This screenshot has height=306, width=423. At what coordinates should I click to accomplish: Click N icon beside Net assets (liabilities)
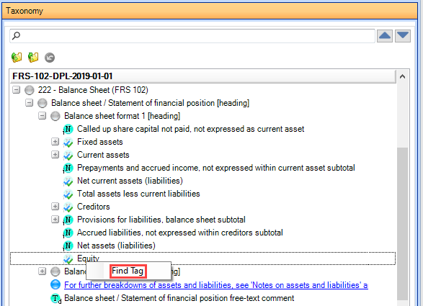point(68,246)
